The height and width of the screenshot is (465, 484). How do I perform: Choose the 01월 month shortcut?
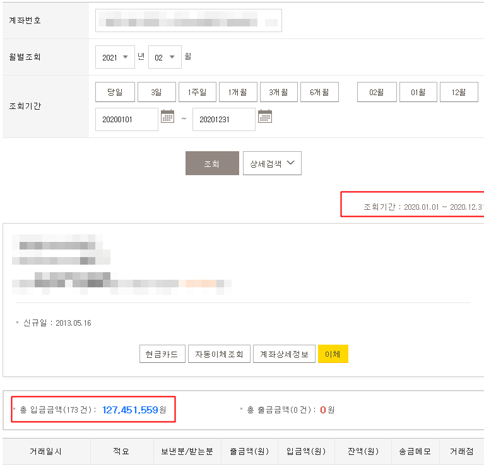coord(418,92)
